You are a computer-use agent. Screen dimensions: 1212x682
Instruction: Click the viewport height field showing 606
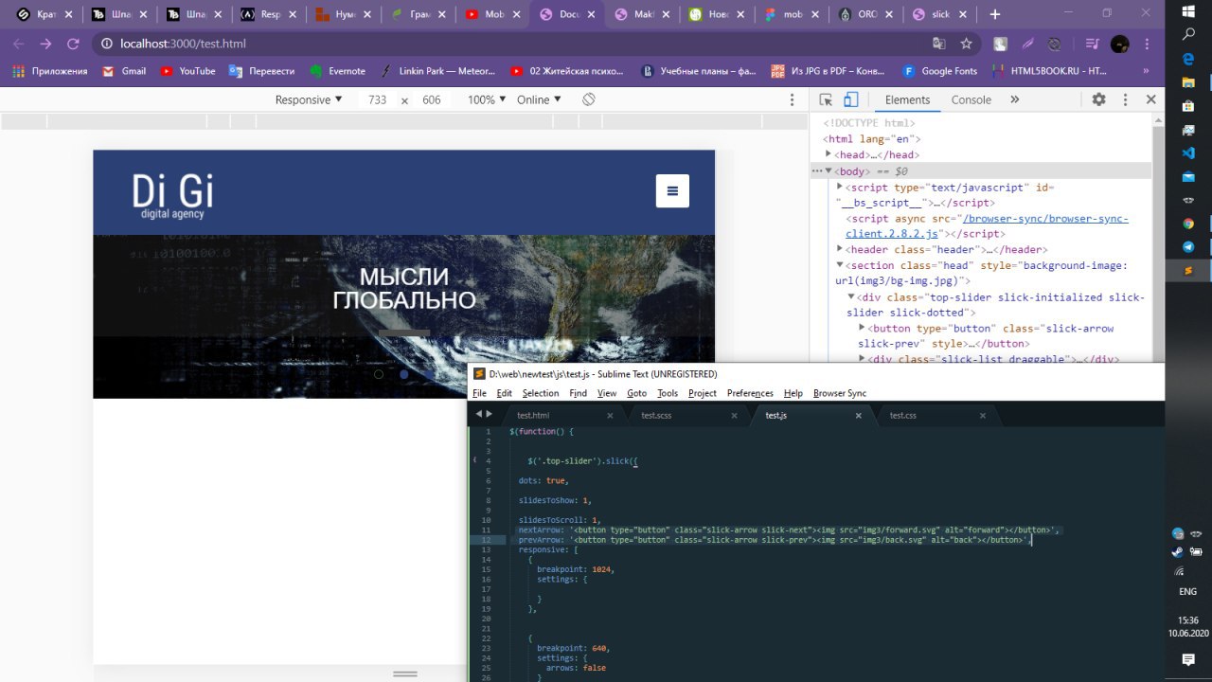tap(432, 99)
